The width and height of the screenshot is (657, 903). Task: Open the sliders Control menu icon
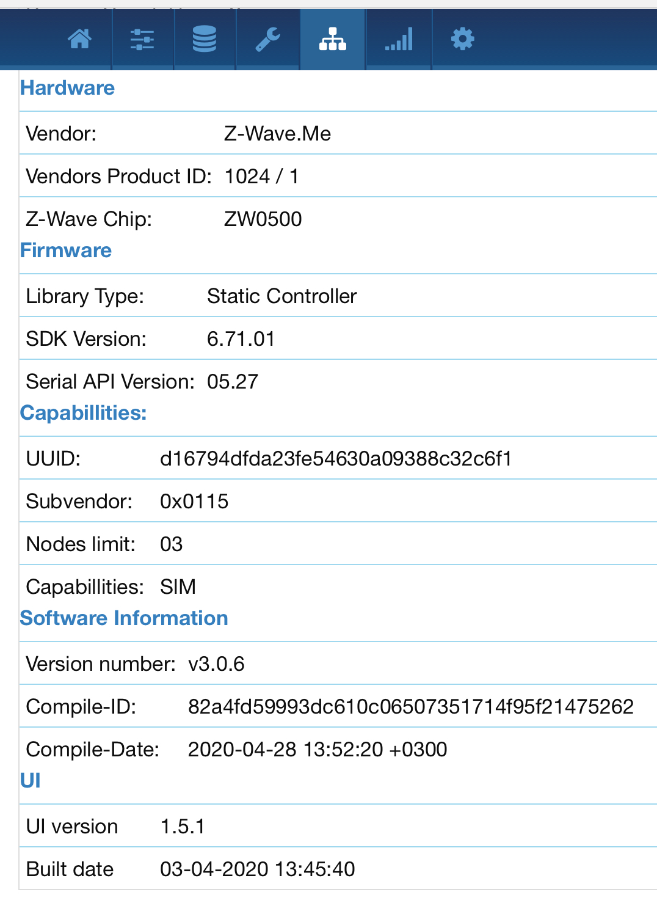pyautogui.click(x=142, y=40)
